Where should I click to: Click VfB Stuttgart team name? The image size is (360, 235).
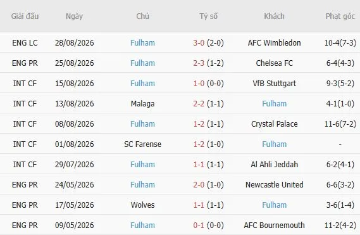[274, 83]
